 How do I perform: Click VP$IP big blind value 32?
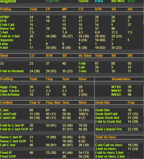click(x=129, y=17)
